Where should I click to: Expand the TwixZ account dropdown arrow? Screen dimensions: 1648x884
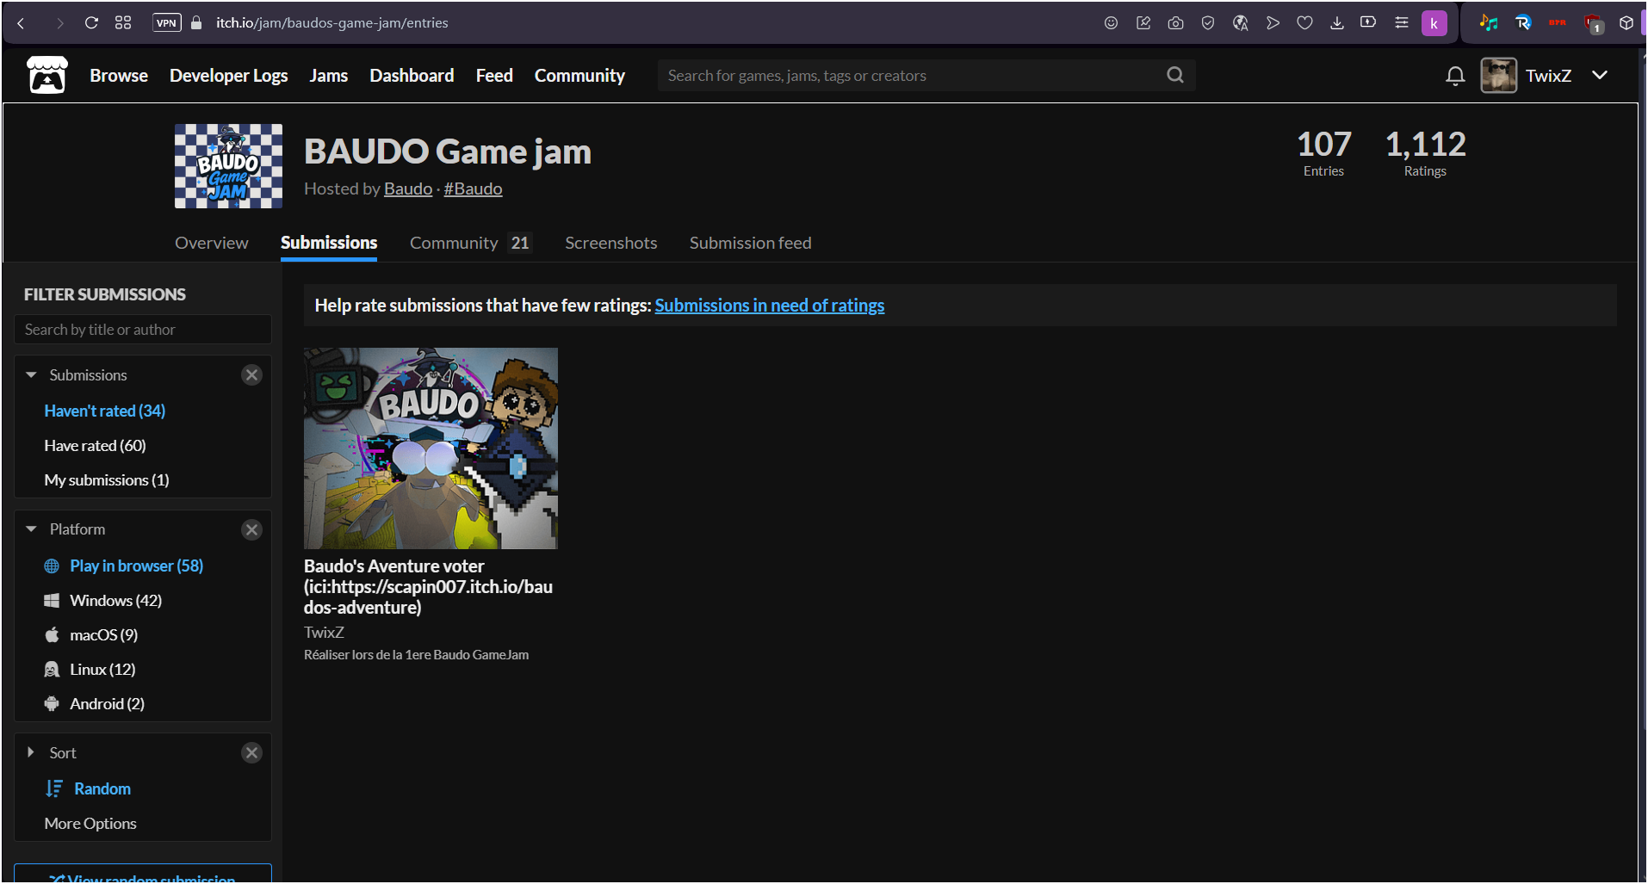[x=1600, y=75]
